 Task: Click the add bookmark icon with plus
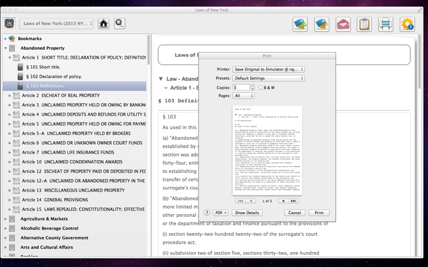coord(300,24)
